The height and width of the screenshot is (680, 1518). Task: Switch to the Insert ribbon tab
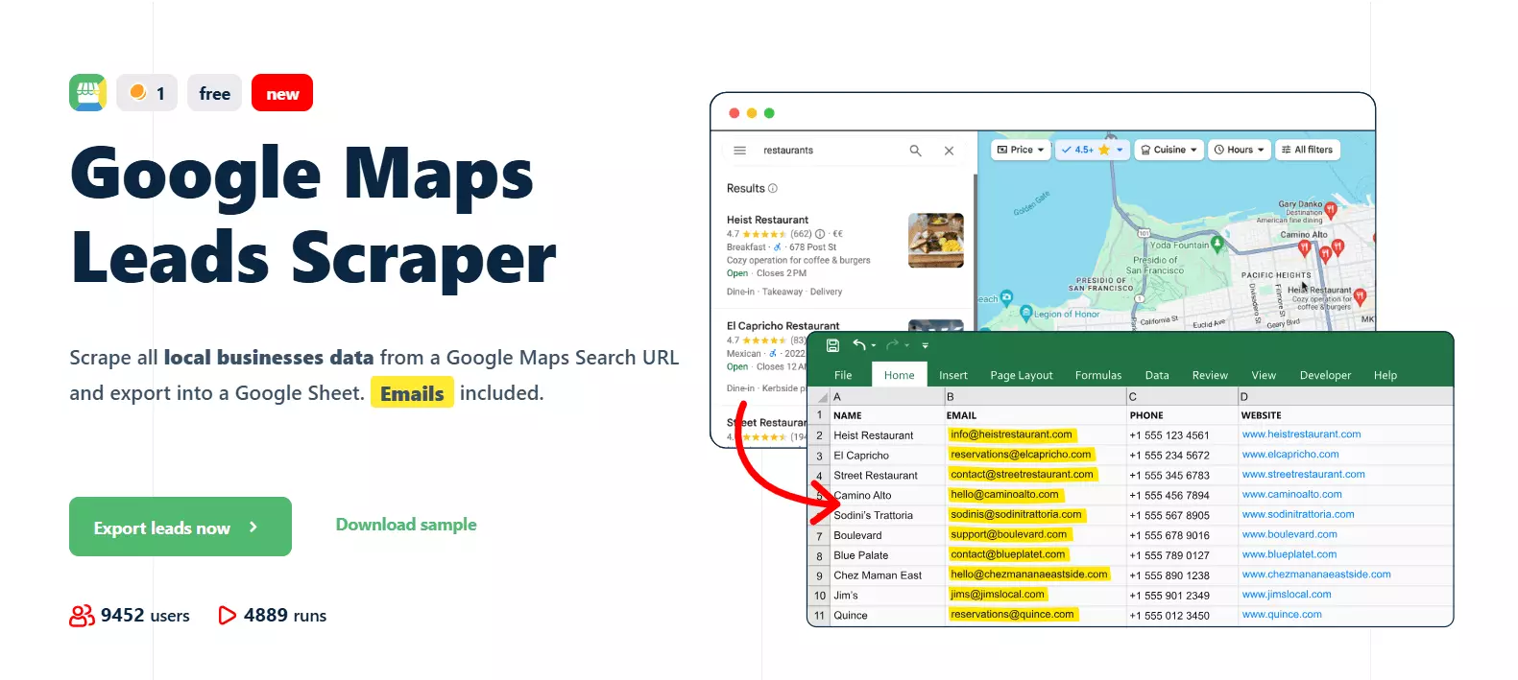(952, 375)
